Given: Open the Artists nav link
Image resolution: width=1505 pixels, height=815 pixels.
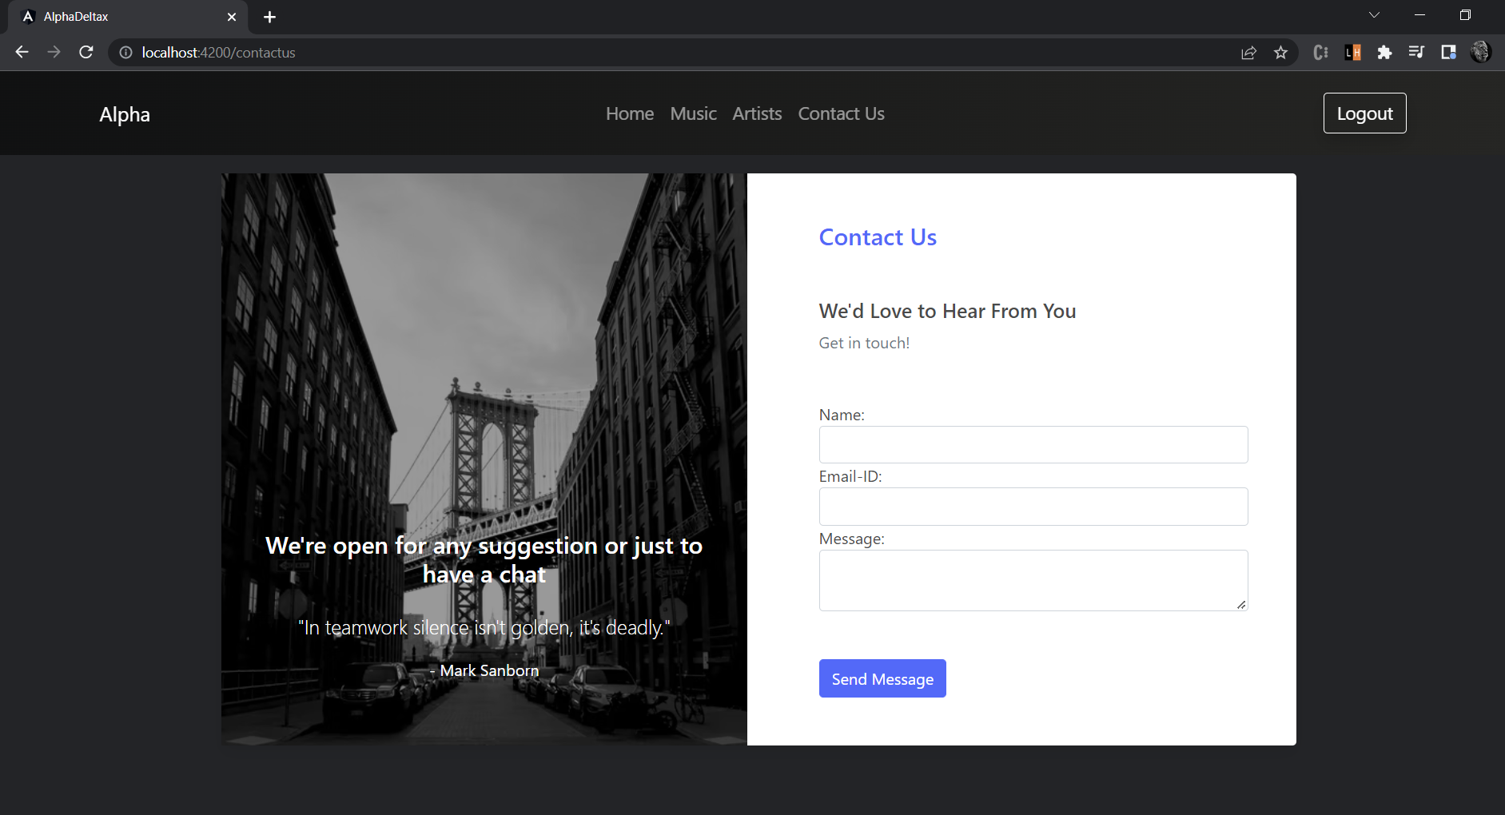Looking at the screenshot, I should click(x=757, y=113).
